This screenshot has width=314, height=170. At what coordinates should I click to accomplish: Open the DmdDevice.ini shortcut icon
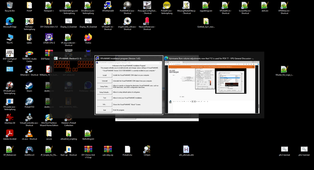(88, 5)
